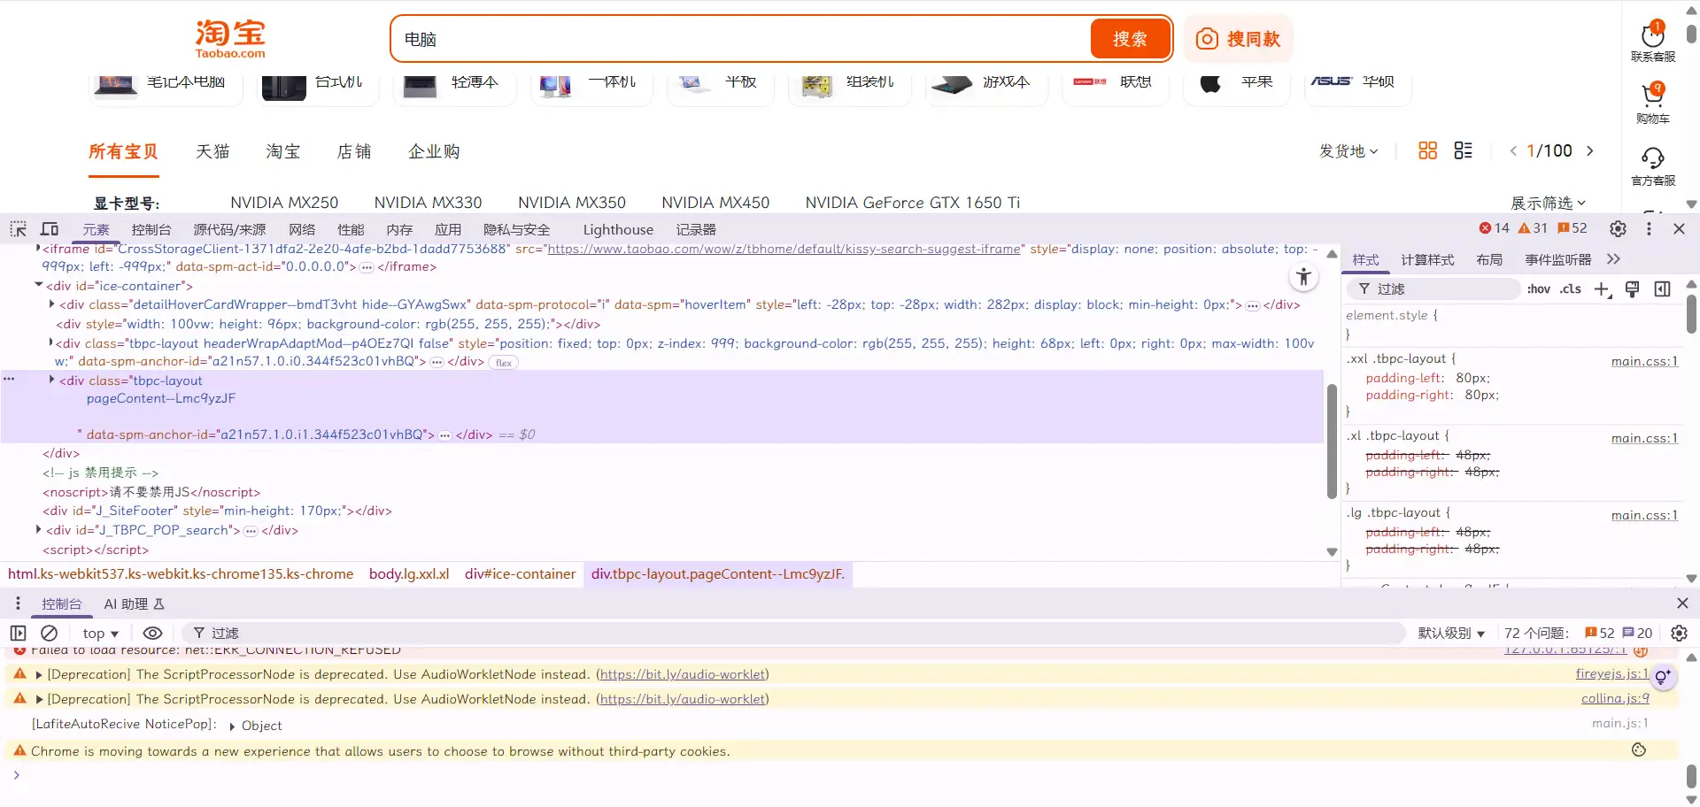The width and height of the screenshot is (1700, 807).
Task: Expand the ice-container div node
Action: (38, 285)
